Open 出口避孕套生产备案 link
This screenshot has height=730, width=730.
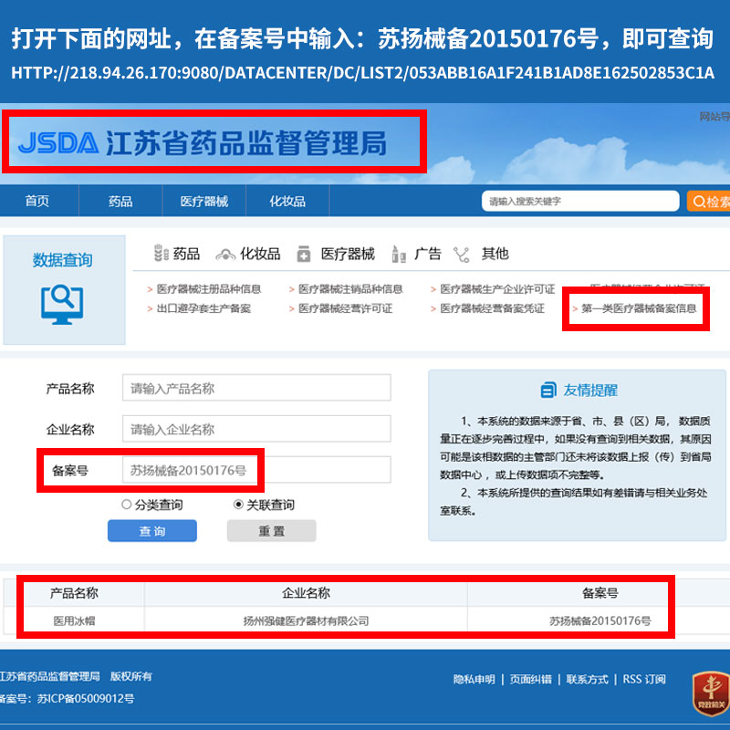click(203, 308)
